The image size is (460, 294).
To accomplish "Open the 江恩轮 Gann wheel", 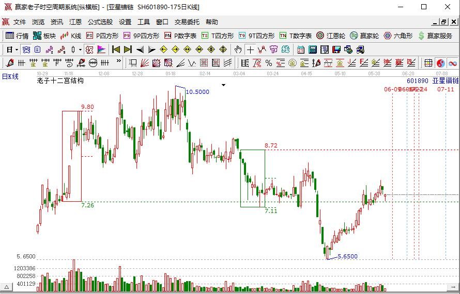I will (x=331, y=36).
